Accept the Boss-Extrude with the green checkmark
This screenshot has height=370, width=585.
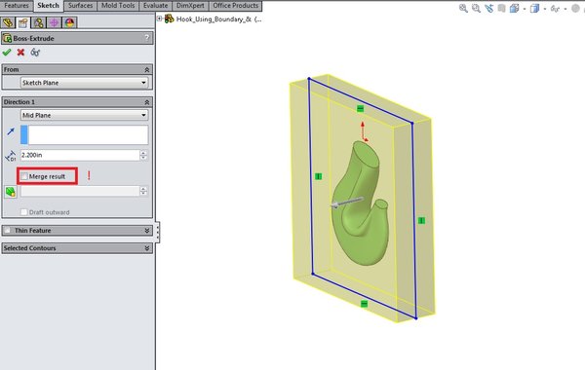tap(7, 53)
